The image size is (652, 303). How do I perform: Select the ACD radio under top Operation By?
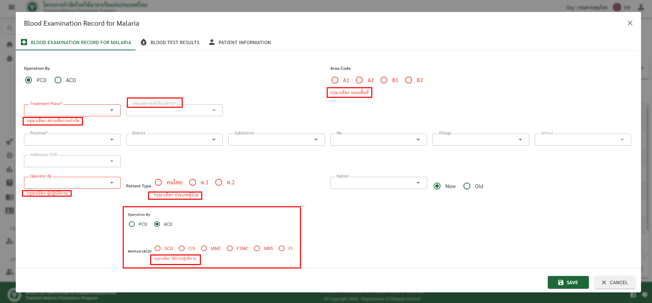pos(58,80)
